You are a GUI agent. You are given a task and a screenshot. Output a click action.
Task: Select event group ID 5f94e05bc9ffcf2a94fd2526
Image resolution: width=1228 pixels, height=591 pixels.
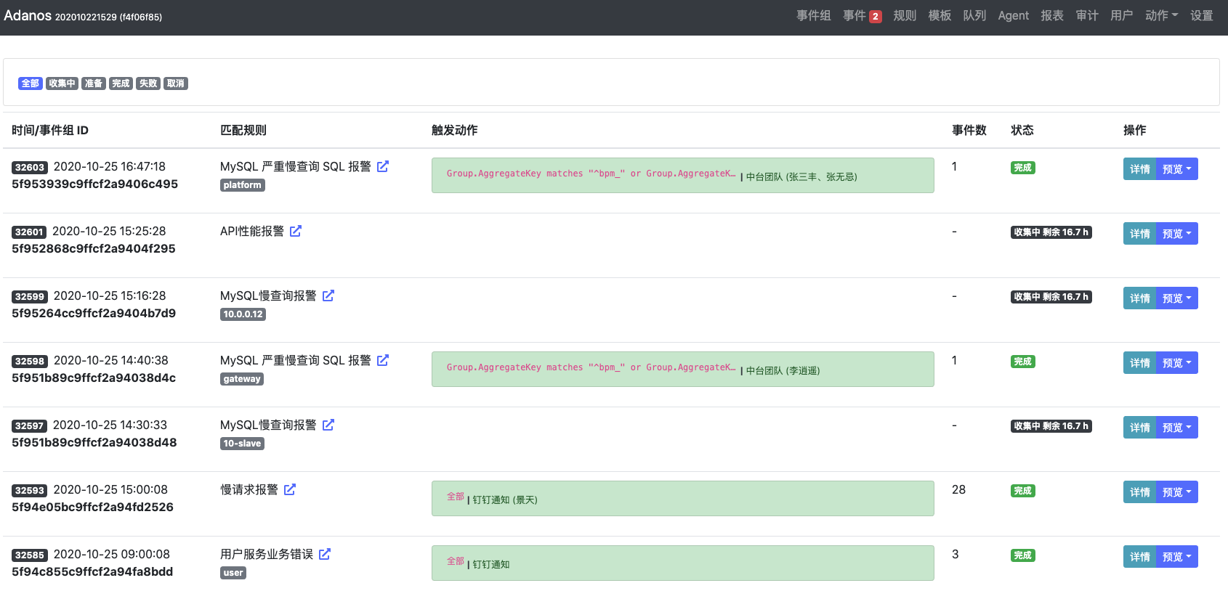tap(92, 508)
